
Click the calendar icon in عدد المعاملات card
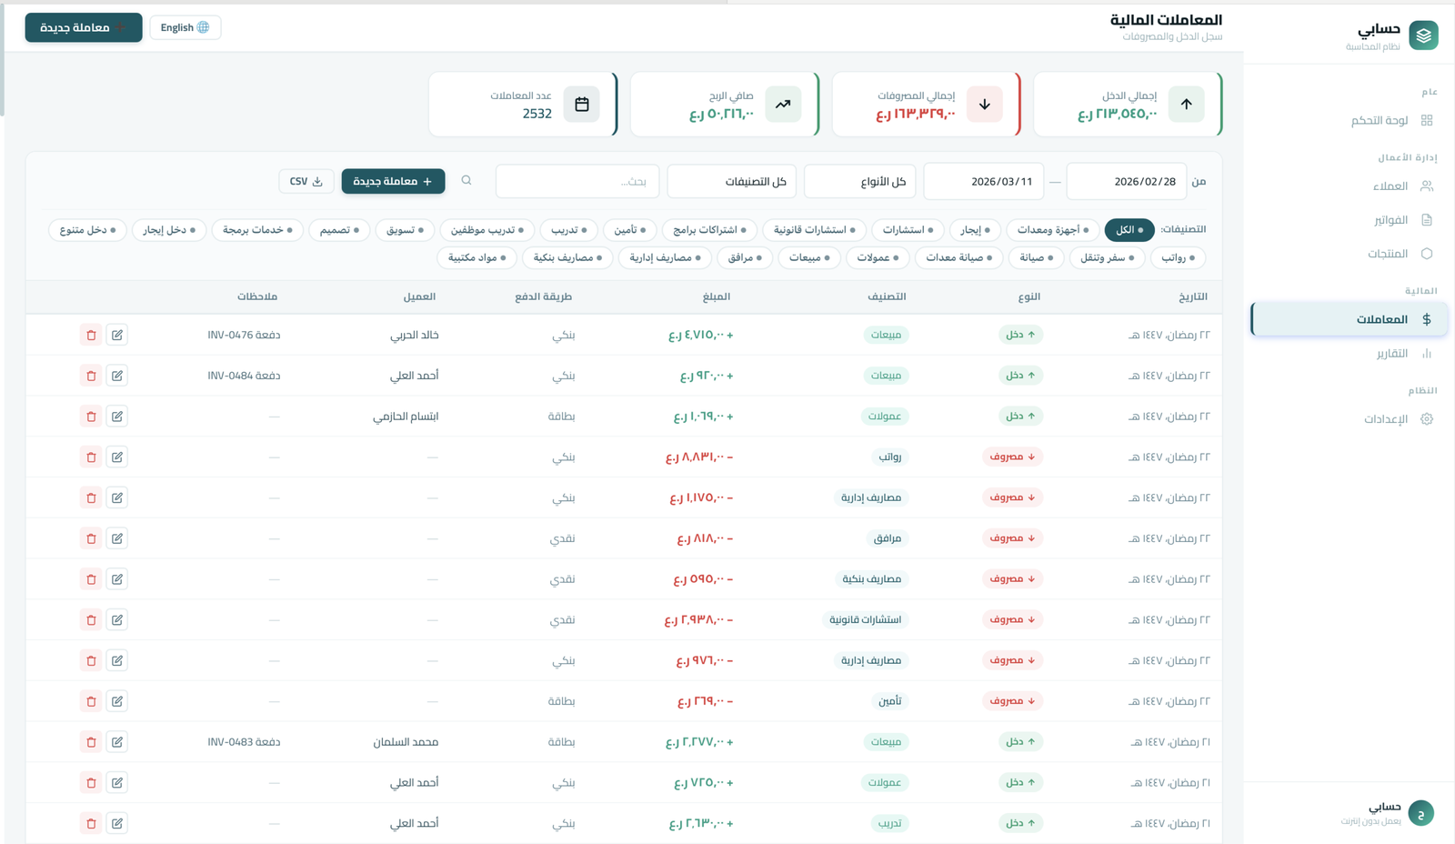point(582,105)
